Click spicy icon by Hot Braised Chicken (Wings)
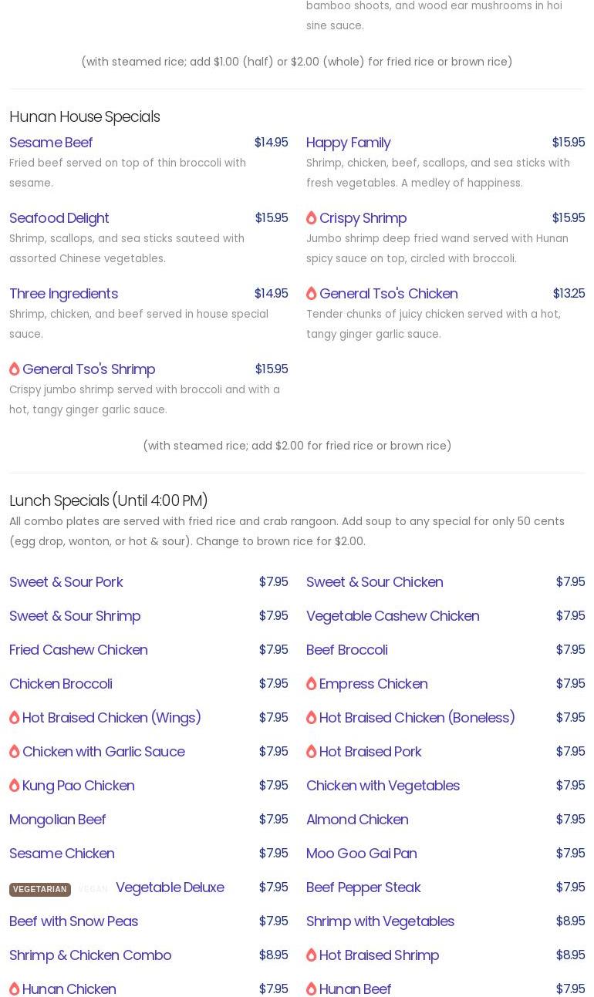Viewport: 594px width, 997px height. pyautogui.click(x=15, y=718)
